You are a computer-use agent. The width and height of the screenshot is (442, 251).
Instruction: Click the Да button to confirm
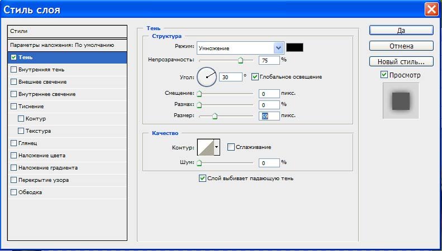click(401, 30)
